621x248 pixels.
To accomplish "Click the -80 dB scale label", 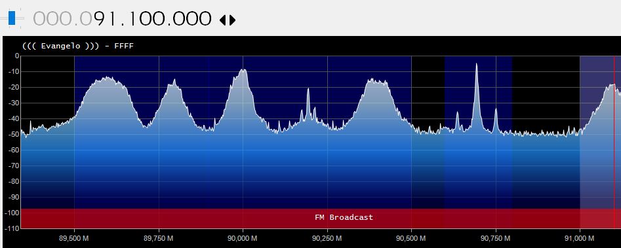I will point(14,181).
